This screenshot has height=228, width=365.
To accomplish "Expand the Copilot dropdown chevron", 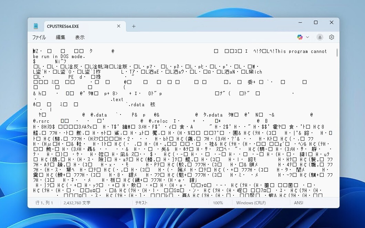I will click(x=307, y=37).
